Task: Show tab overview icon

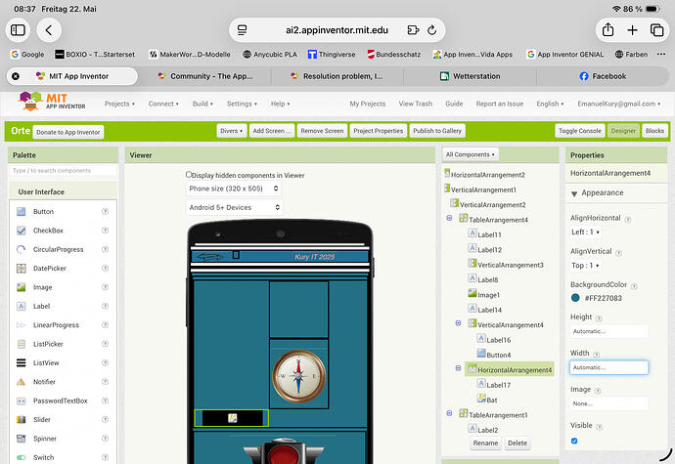Action: coord(656,30)
